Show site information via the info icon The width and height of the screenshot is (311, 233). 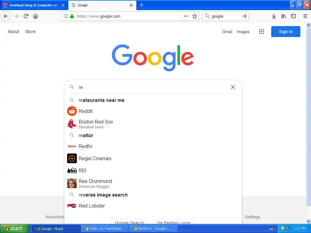[66, 16]
